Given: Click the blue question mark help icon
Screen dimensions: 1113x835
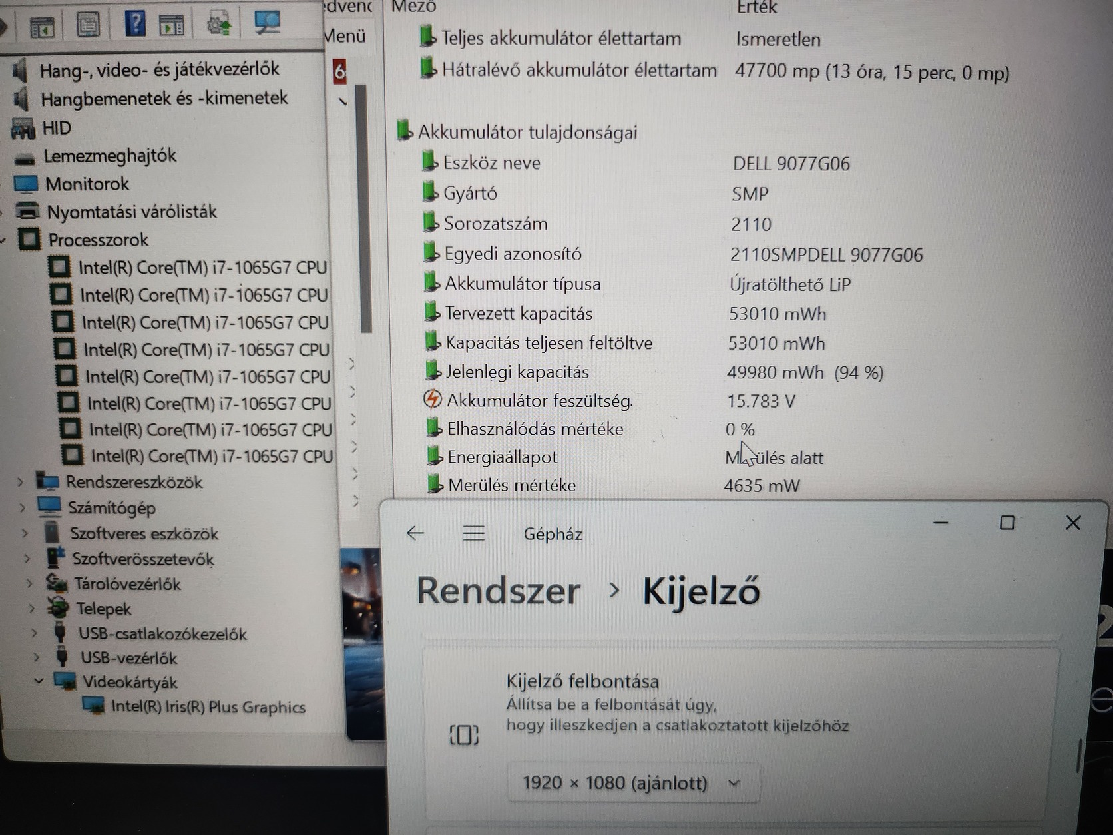Looking at the screenshot, I should point(135,24).
